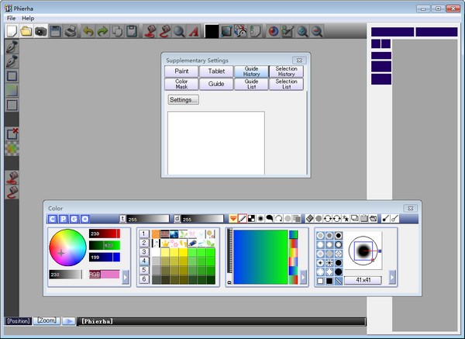Open the File menu
Screen dimensions: 465x339
click(x=11, y=18)
